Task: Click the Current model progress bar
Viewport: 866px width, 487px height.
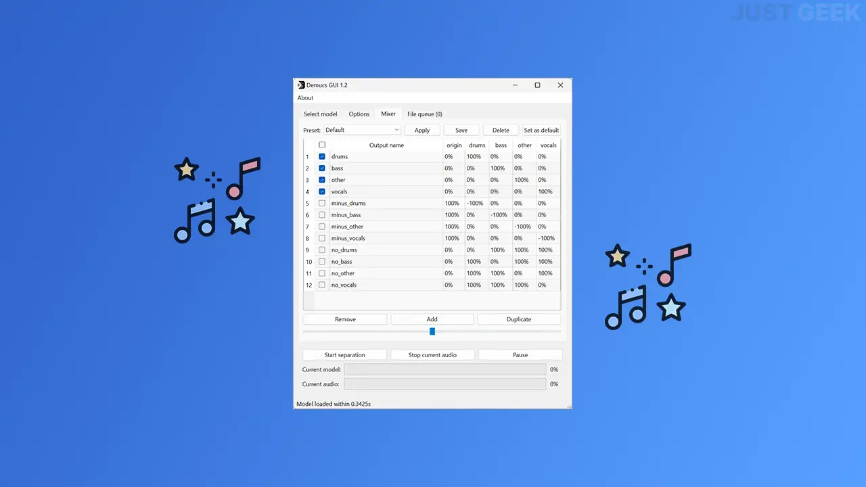Action: tap(445, 369)
